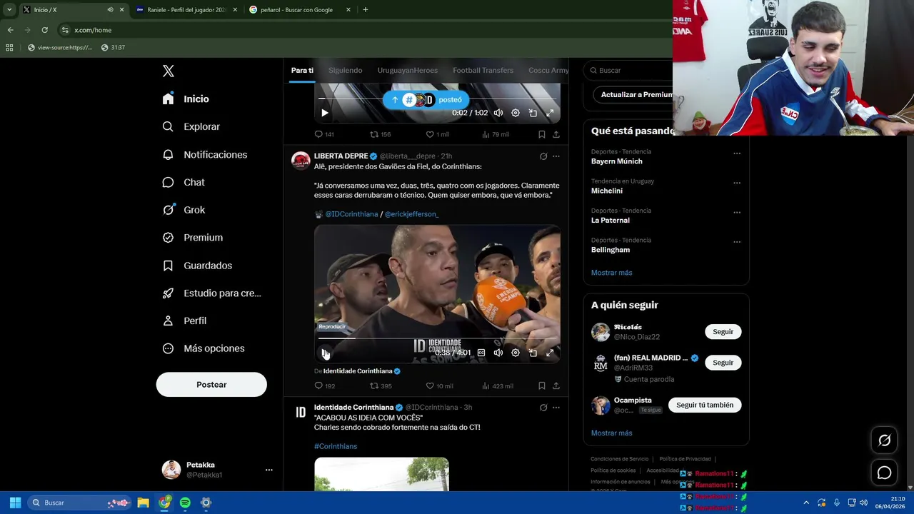
Task: Open Chat from the sidebar
Action: (184, 182)
